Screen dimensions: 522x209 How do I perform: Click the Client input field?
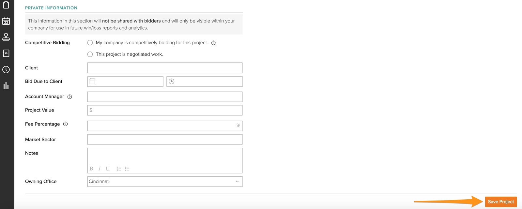[165, 68]
